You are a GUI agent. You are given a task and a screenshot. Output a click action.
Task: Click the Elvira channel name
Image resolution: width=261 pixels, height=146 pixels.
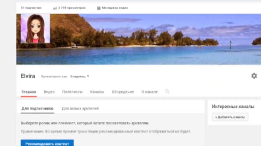28,76
